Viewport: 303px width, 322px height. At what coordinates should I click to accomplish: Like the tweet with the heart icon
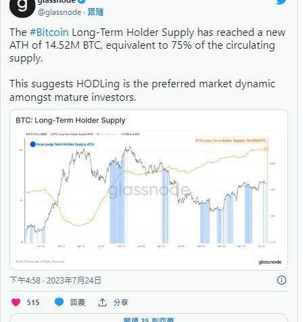tap(16, 302)
